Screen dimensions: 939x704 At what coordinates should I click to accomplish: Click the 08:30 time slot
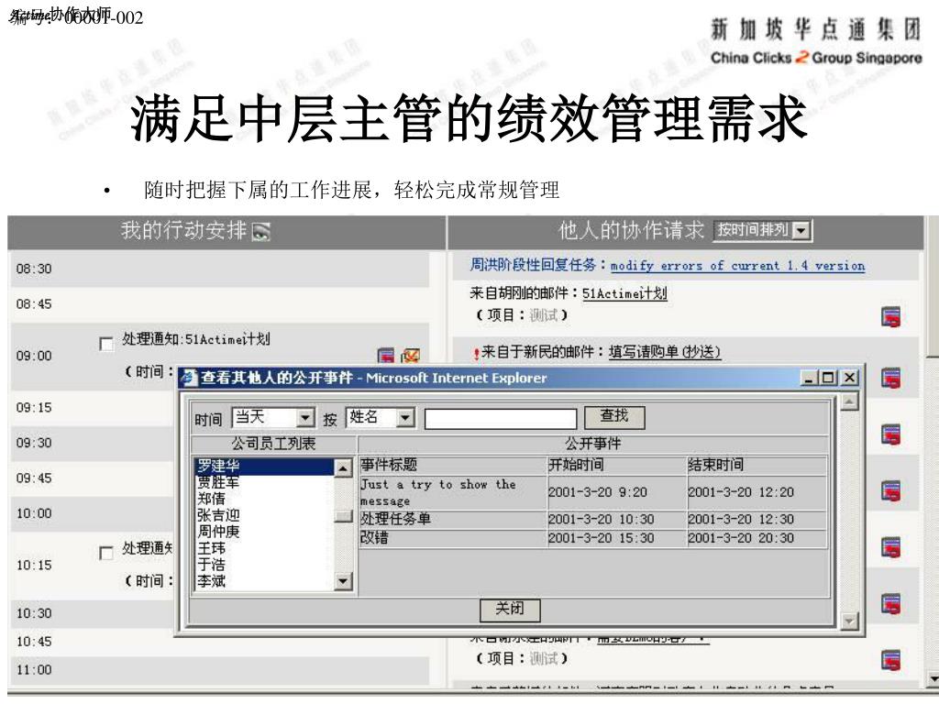pos(219,269)
